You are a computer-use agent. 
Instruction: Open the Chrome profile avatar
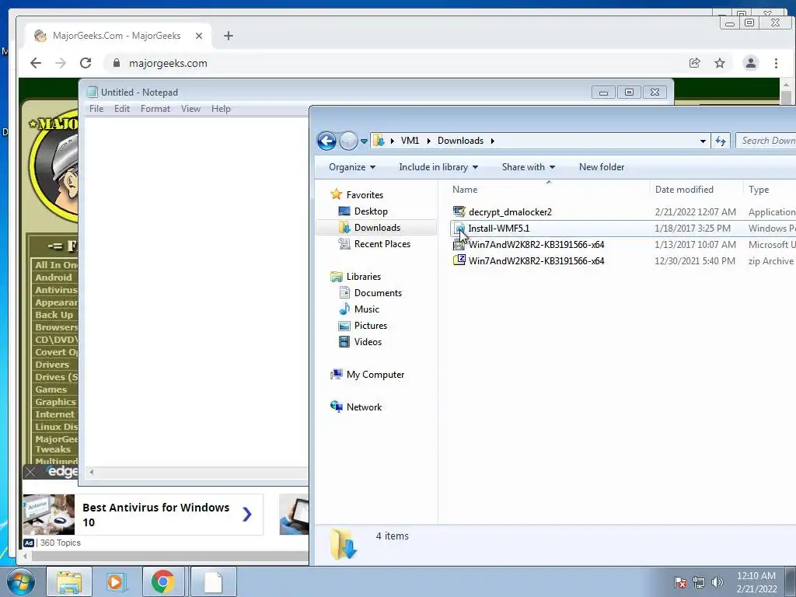tap(750, 63)
